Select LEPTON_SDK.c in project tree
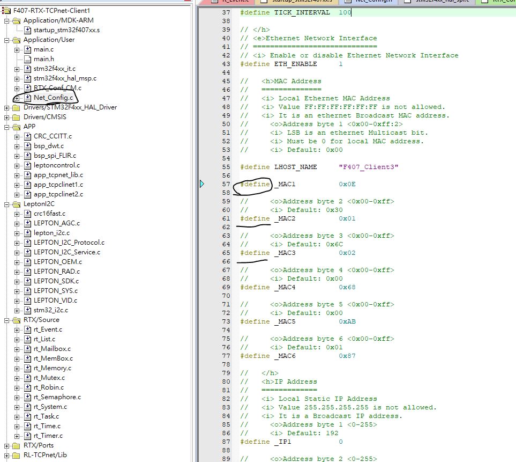This screenshot has height=462, width=516. (x=56, y=281)
